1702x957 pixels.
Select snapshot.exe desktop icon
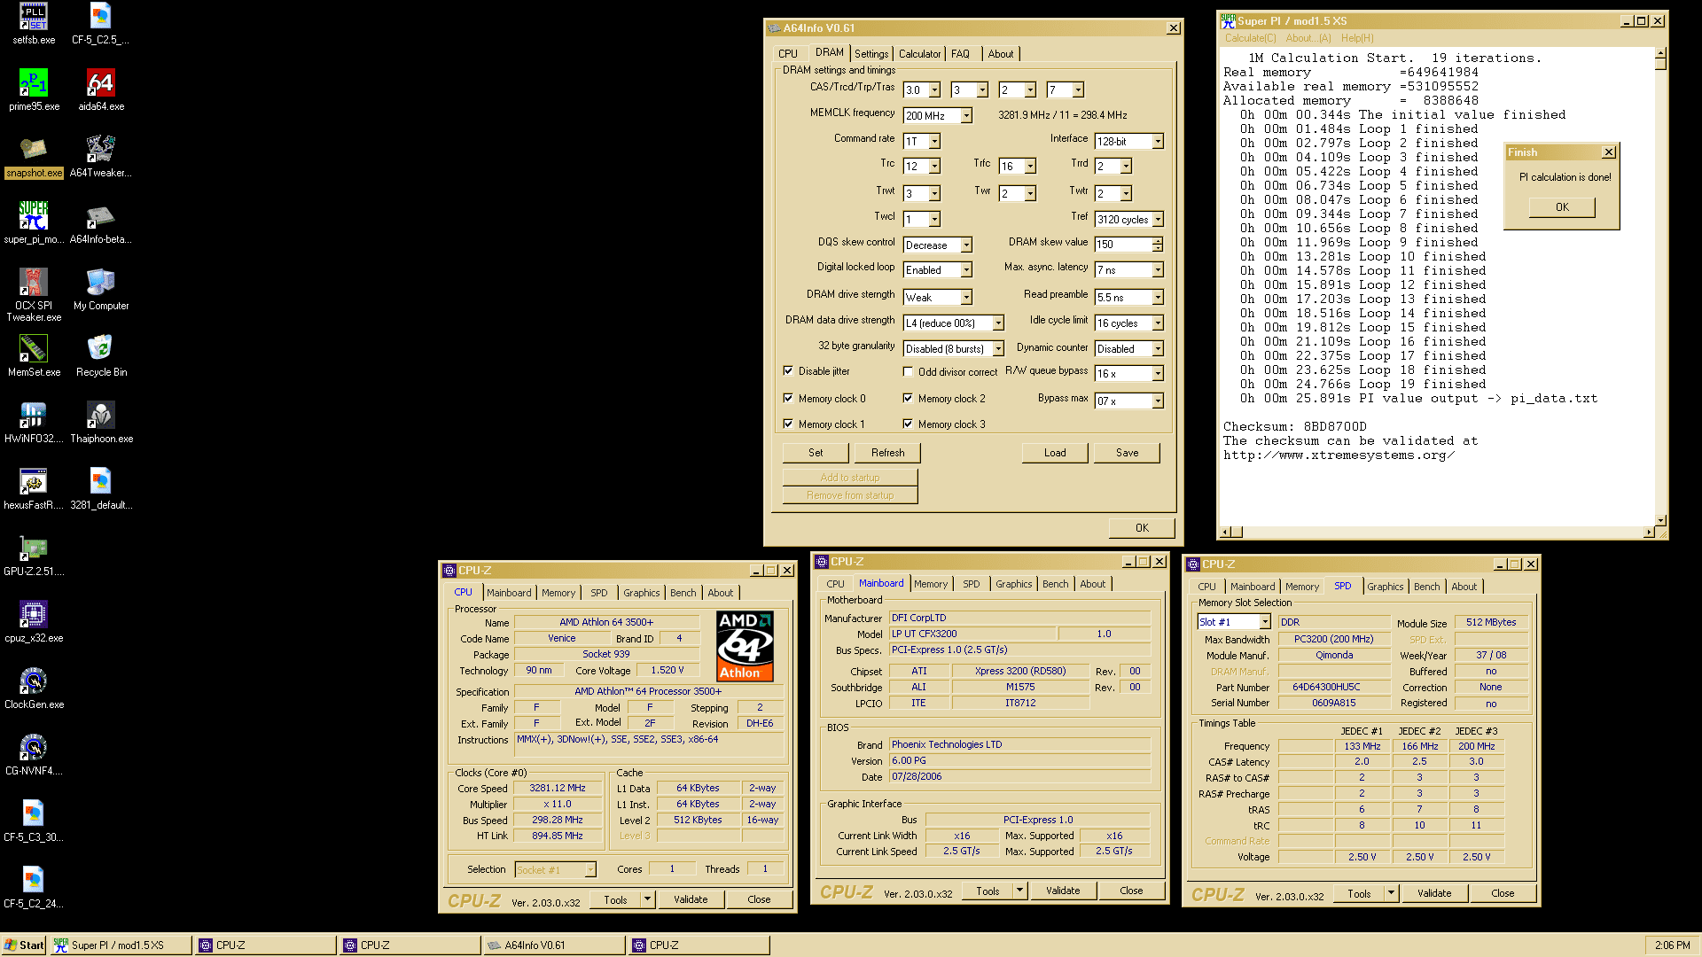(34, 157)
